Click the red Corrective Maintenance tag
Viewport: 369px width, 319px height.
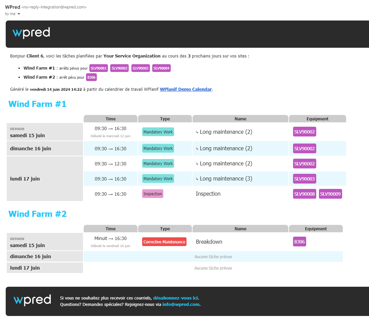click(x=164, y=242)
